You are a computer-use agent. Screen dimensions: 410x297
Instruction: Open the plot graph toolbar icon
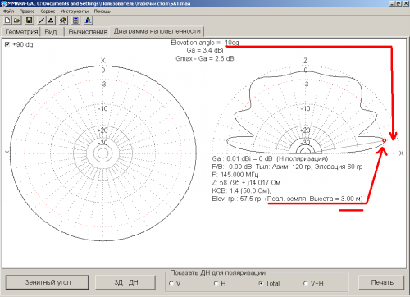[89, 21]
